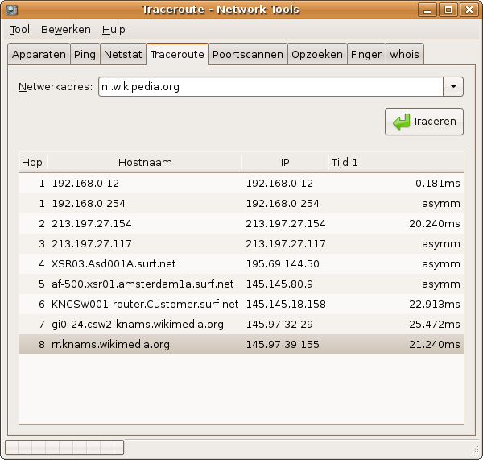Select the Poortscannen tab

click(x=248, y=55)
